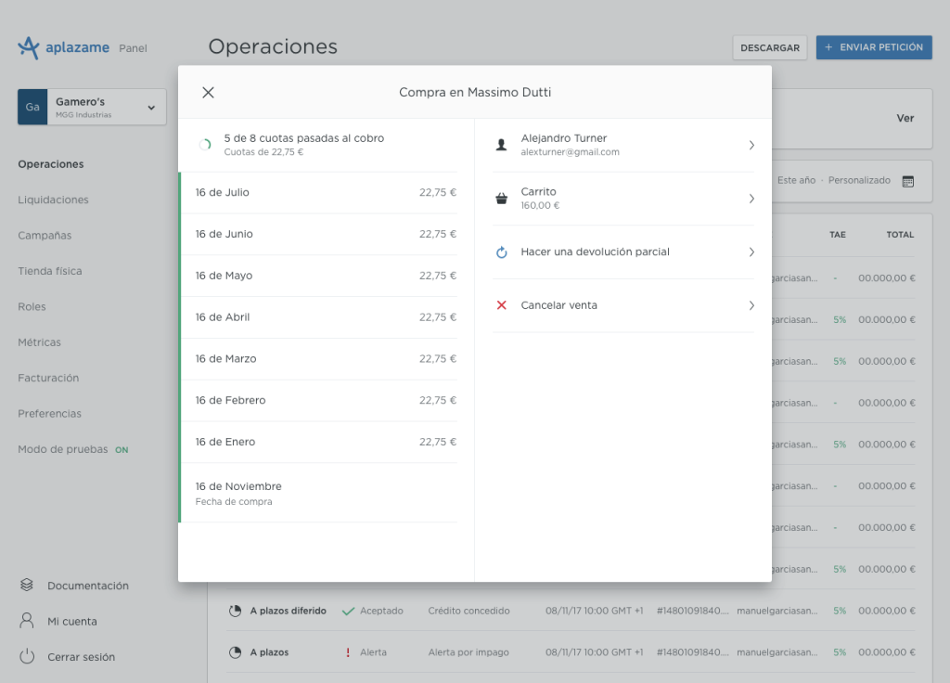This screenshot has width=950, height=683.
Task: Open Campañas section
Action: click(45, 235)
